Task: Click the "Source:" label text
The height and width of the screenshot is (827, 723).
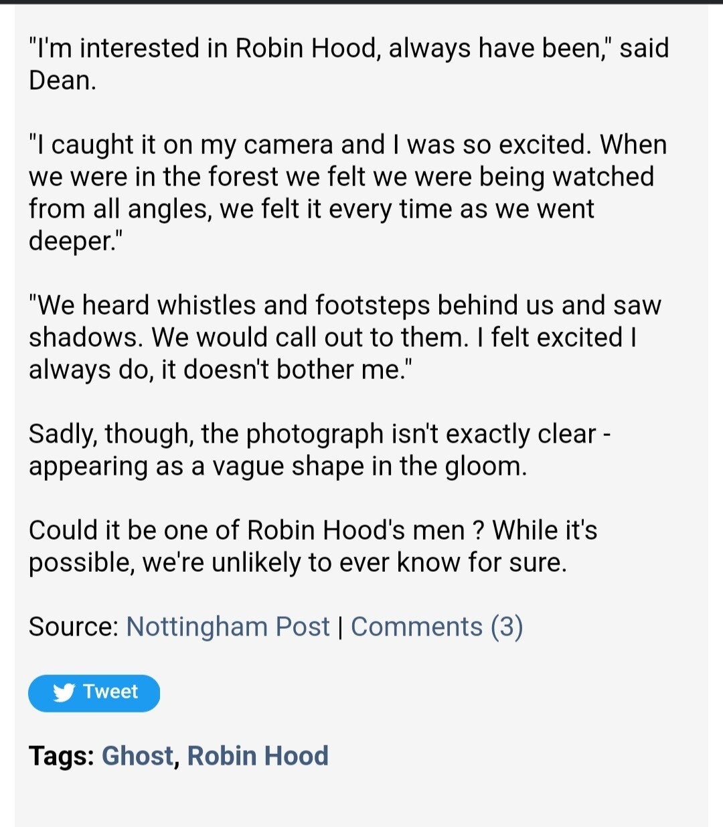Action: pyautogui.click(x=74, y=627)
